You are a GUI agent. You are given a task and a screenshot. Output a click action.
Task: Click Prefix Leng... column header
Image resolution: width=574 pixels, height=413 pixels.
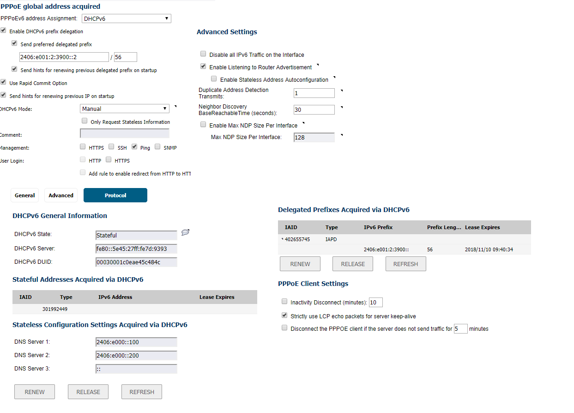444,227
